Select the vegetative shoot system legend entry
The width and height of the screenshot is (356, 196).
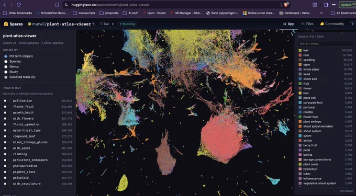[x=325, y=183]
